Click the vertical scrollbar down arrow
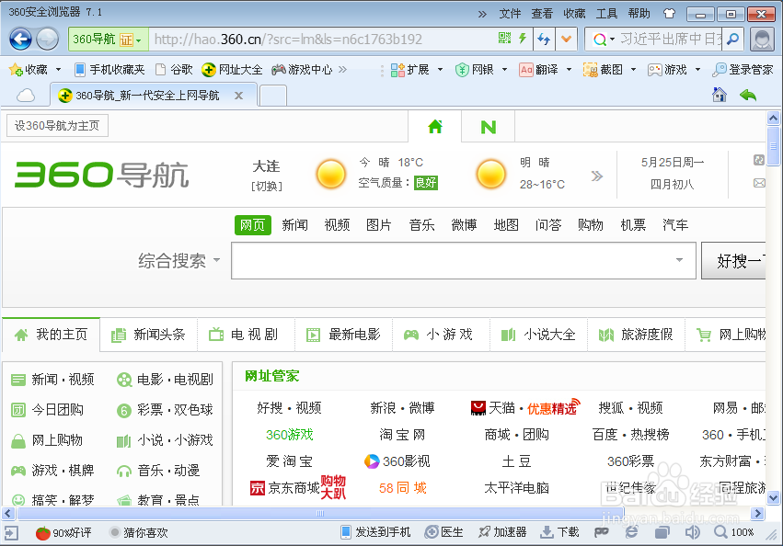This screenshot has height=546, width=783. tap(773, 497)
